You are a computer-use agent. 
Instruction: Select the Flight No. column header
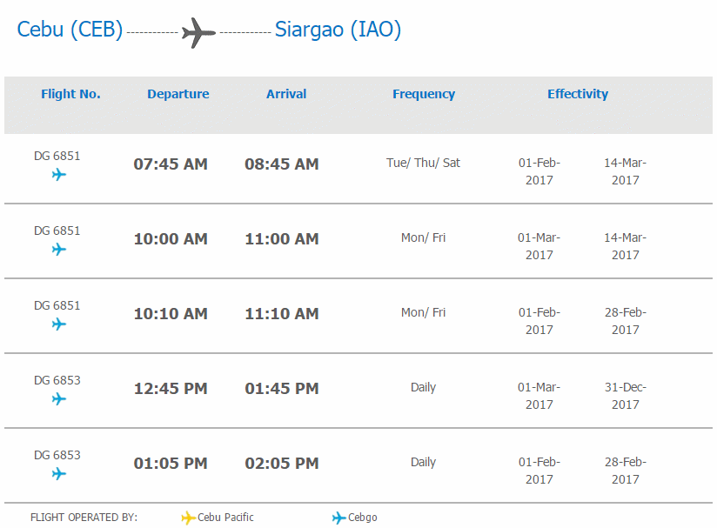70,94
